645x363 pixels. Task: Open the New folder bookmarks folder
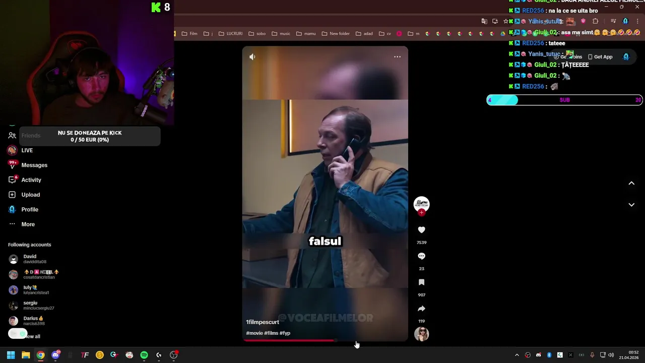[335, 34]
